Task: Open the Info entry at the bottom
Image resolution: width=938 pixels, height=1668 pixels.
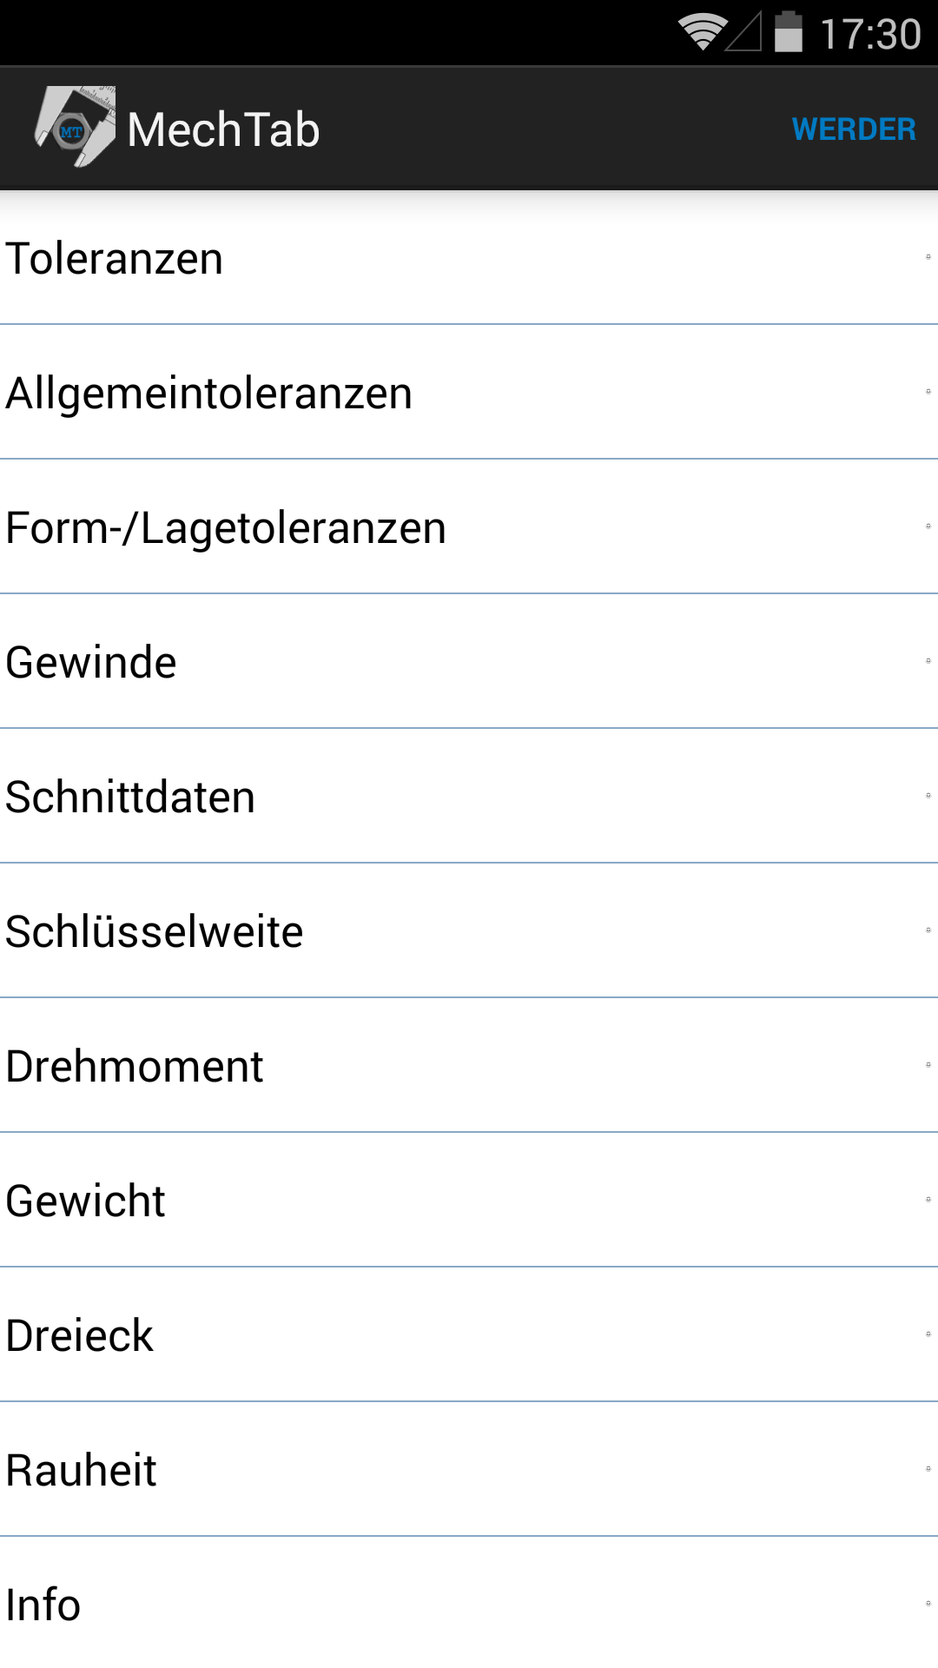Action: point(469,1604)
